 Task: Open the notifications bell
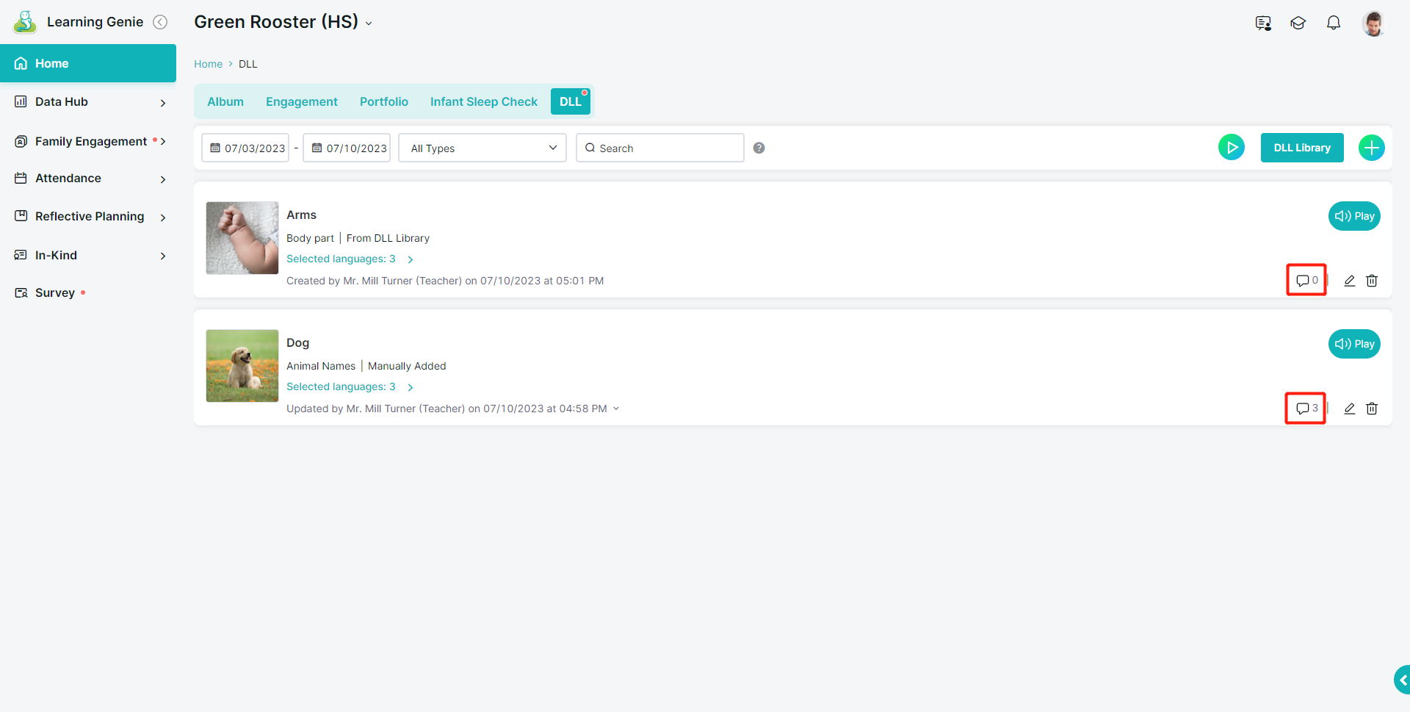(x=1333, y=23)
